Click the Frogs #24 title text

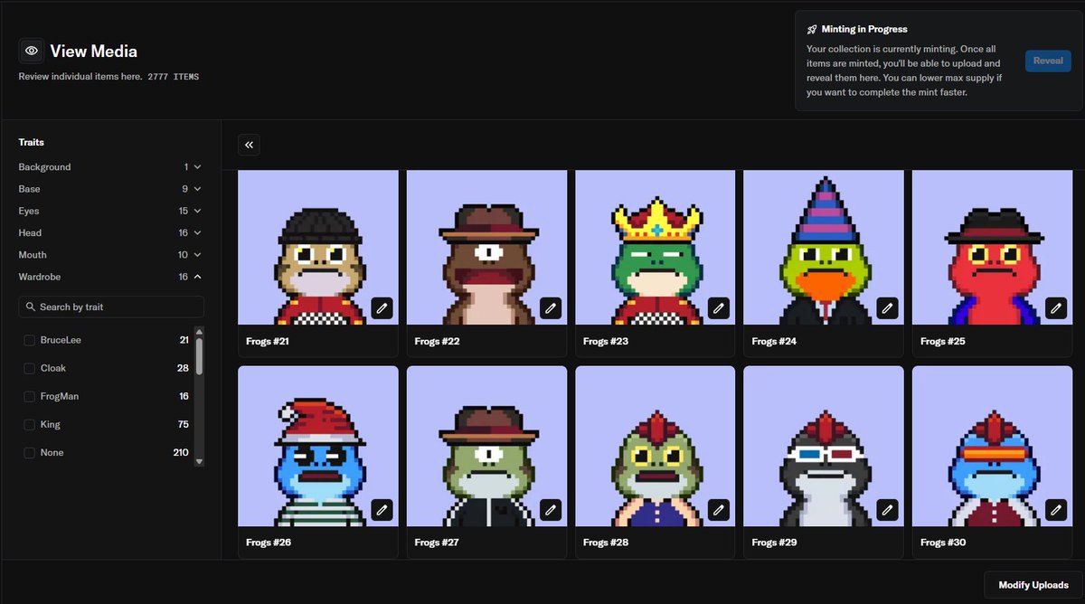click(774, 342)
